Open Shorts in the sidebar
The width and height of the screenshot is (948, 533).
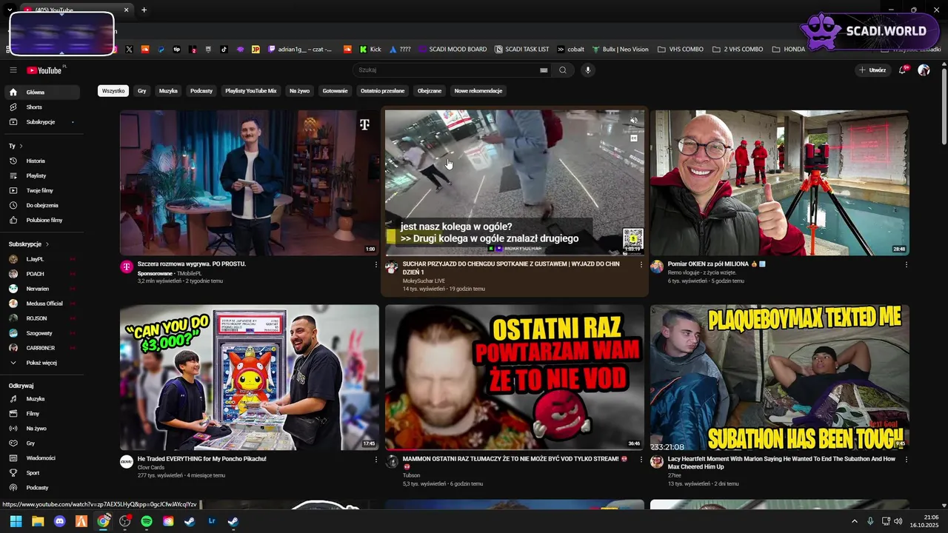[41, 107]
